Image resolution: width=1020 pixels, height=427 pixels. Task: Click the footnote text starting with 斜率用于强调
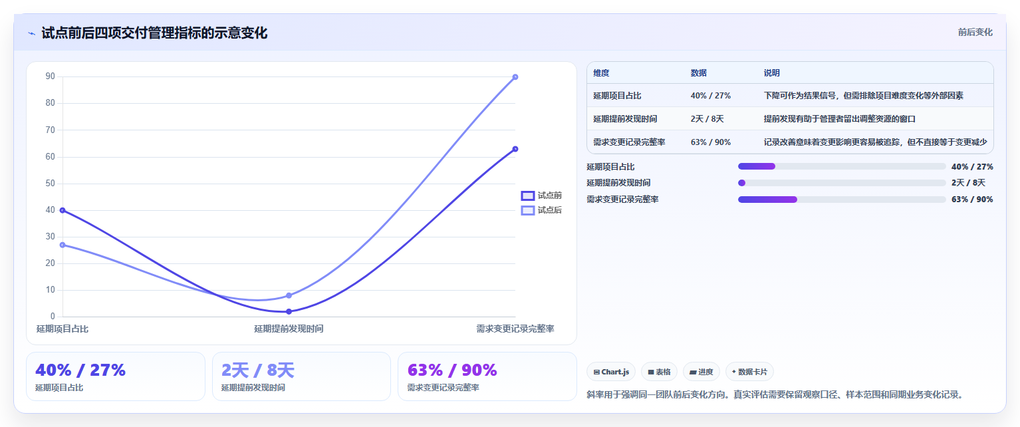(775, 394)
